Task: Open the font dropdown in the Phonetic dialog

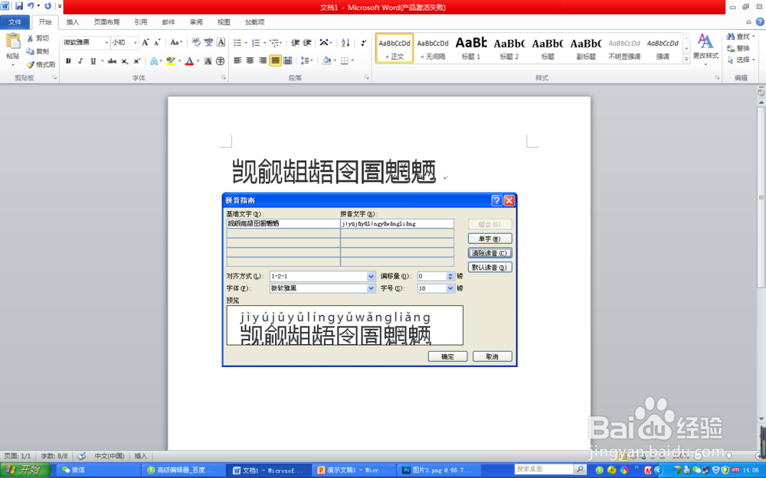Action: click(x=371, y=288)
